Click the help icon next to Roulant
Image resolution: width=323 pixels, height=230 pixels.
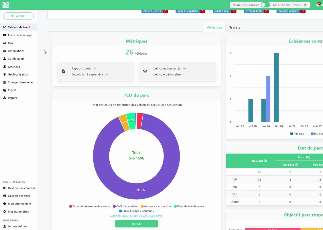pos(265,161)
